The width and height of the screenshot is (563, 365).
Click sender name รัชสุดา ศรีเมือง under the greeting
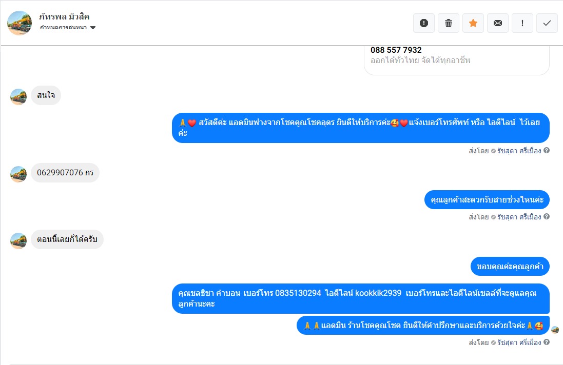coord(519,151)
